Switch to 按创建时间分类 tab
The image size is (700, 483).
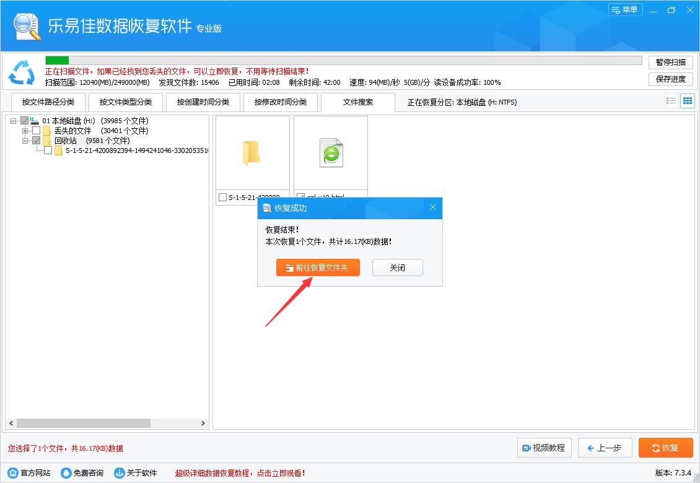click(203, 102)
